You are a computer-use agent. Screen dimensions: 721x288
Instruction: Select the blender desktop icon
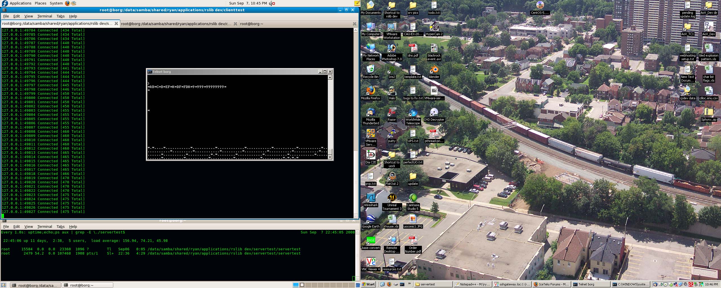click(x=434, y=72)
